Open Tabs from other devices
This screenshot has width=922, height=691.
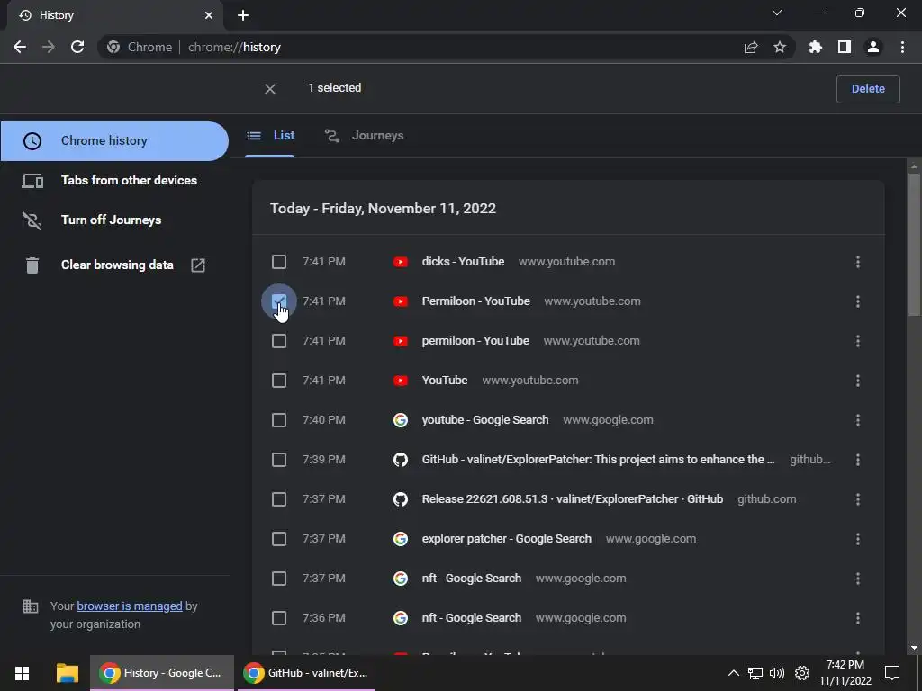point(114,180)
